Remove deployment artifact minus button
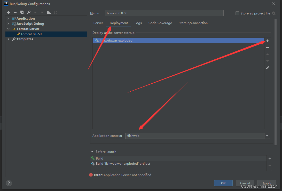Screen dimensions: 282x191 [x=268, y=47]
